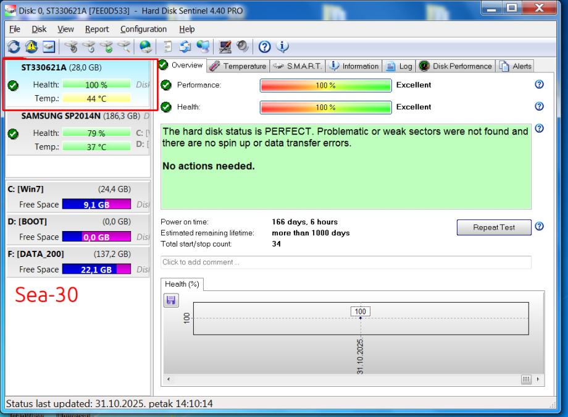Click the Health 100 % gradient bar in Overview
Screen dimensions: 568x417
pos(325,107)
